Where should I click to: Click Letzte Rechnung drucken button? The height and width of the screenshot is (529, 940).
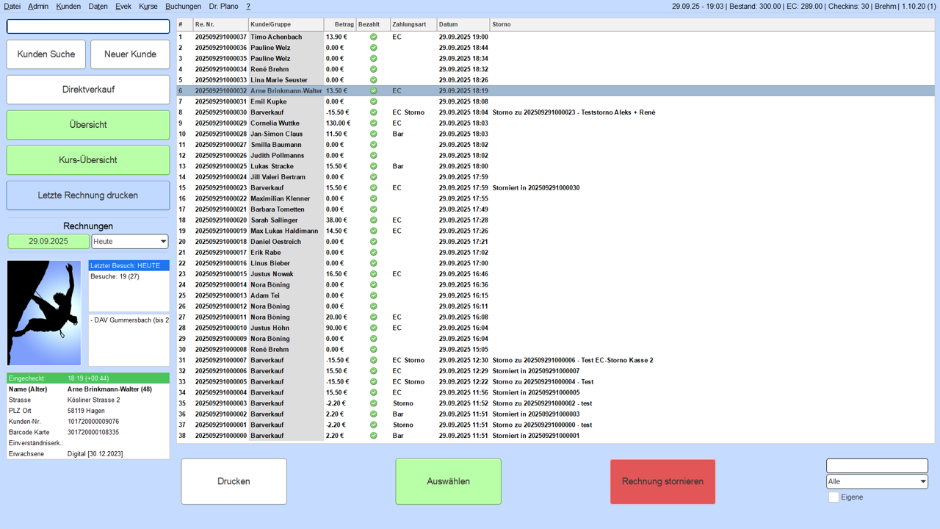[x=88, y=195]
